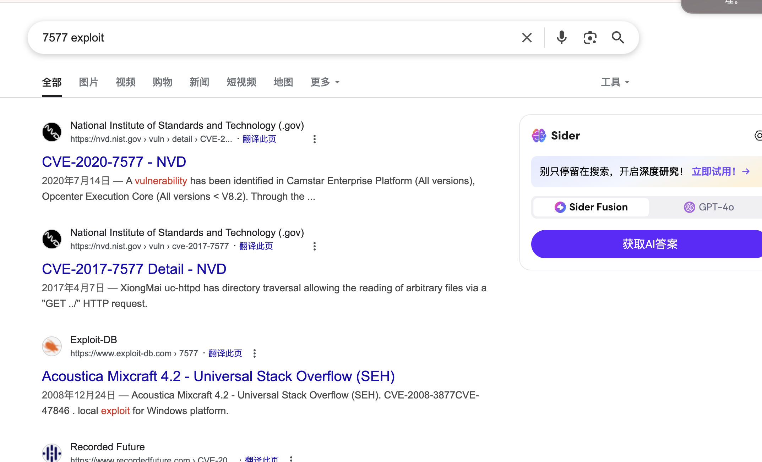Expand the 更多 dropdown
The image size is (762, 462).
[x=325, y=82]
